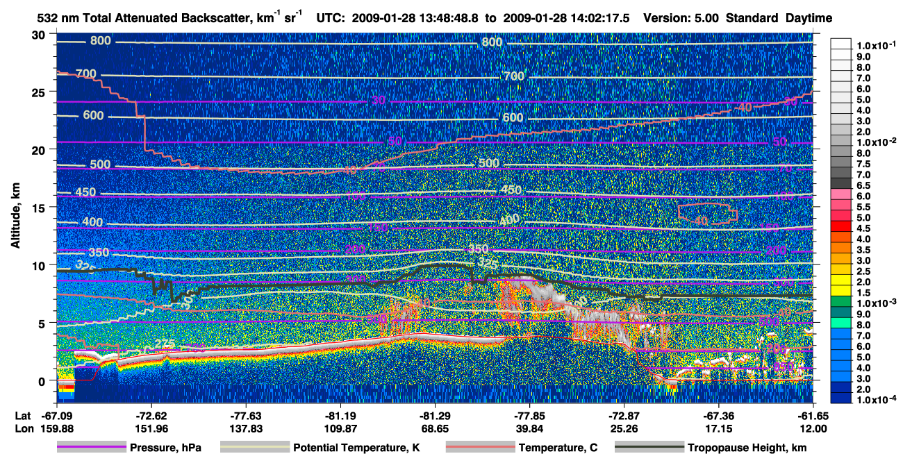Click the latitude value "-67.36"
The image size is (903, 463).
tap(718, 415)
